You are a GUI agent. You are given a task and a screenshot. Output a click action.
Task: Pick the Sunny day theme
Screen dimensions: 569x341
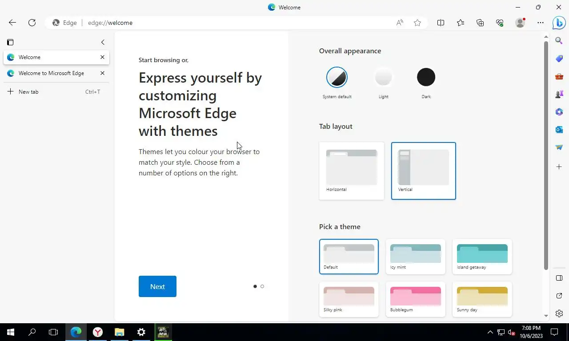[482, 299]
